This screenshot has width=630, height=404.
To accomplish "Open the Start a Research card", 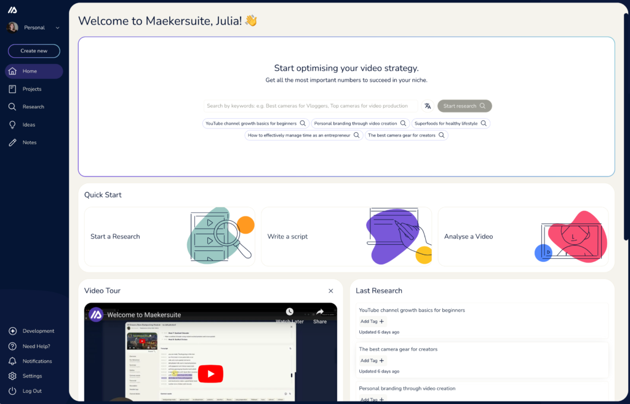I will (170, 237).
